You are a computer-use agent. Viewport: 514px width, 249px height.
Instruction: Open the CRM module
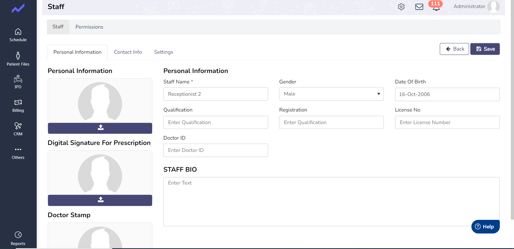(x=18, y=129)
